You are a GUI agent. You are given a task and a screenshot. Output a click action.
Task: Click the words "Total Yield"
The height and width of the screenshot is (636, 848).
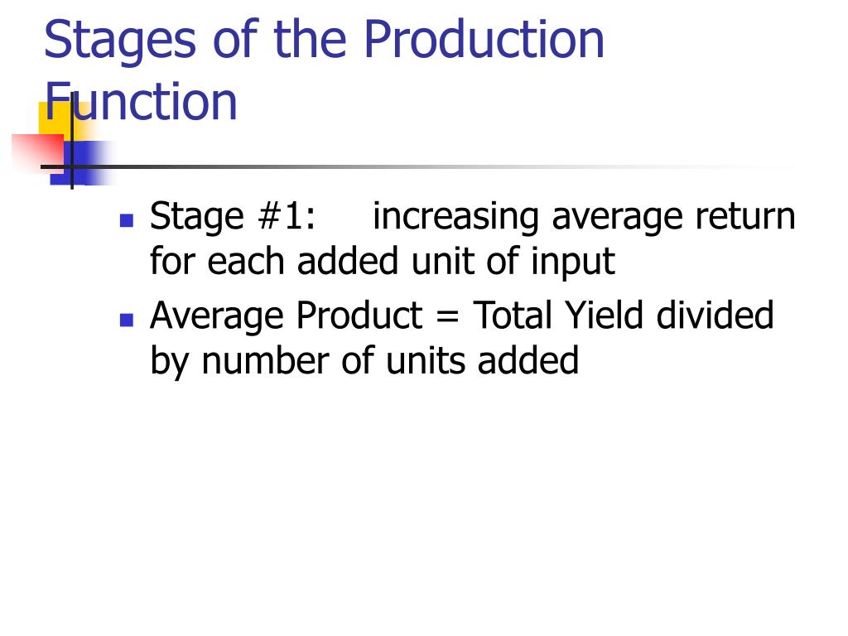[557, 316]
